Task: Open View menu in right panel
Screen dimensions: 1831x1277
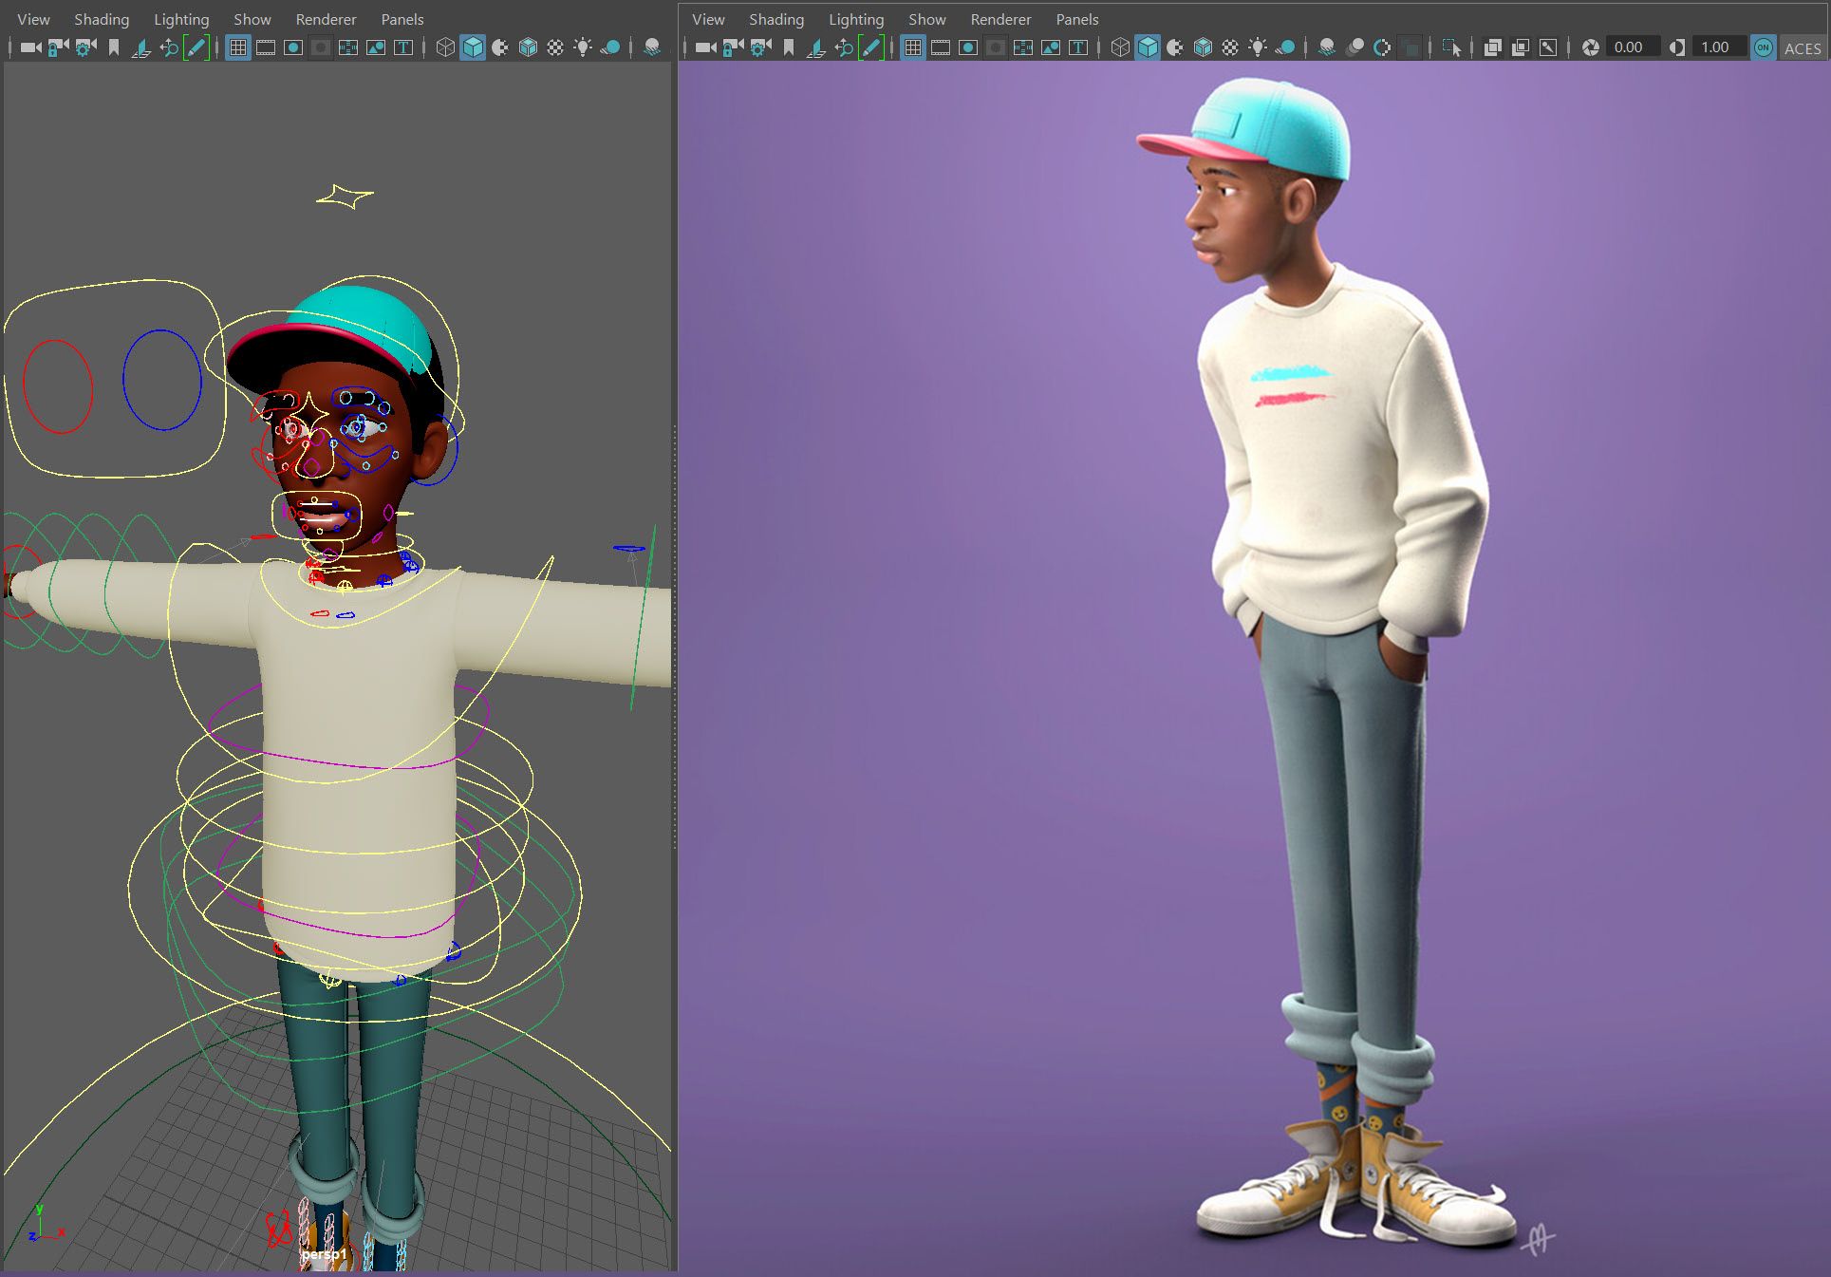Action: pyautogui.click(x=708, y=19)
